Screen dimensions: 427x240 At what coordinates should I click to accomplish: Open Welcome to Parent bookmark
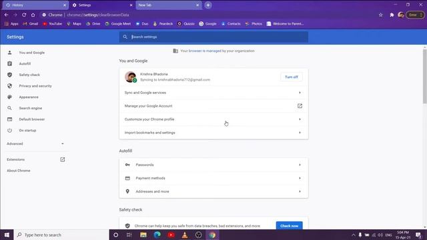pos(285,24)
